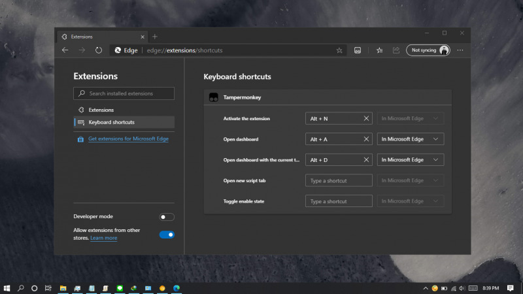
Task: Click the taskbar search magnifier icon
Action: click(21, 288)
